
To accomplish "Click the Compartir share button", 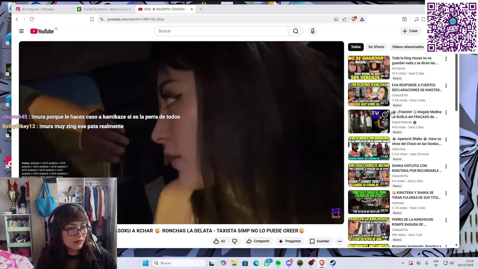I will [258, 241].
